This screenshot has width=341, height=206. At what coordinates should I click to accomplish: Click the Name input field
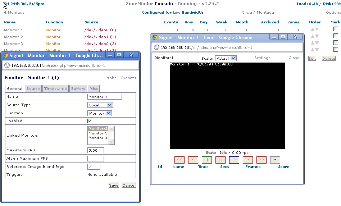(x=105, y=97)
